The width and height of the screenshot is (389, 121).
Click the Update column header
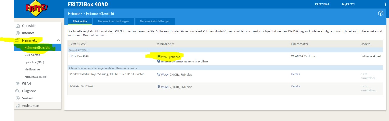(365, 44)
